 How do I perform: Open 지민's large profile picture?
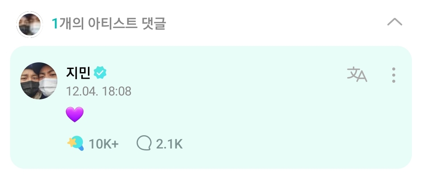coord(39,81)
